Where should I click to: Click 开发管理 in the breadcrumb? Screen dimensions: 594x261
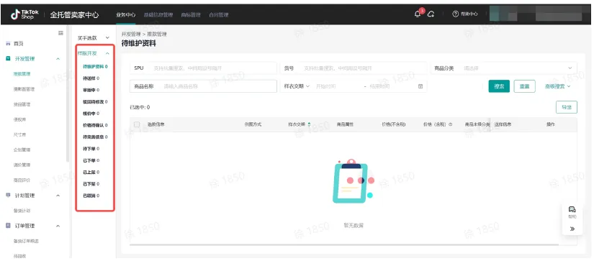(x=131, y=34)
